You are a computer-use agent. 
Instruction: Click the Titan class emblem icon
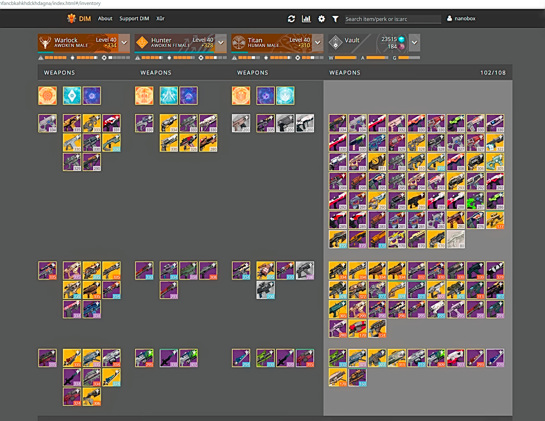tap(239, 42)
